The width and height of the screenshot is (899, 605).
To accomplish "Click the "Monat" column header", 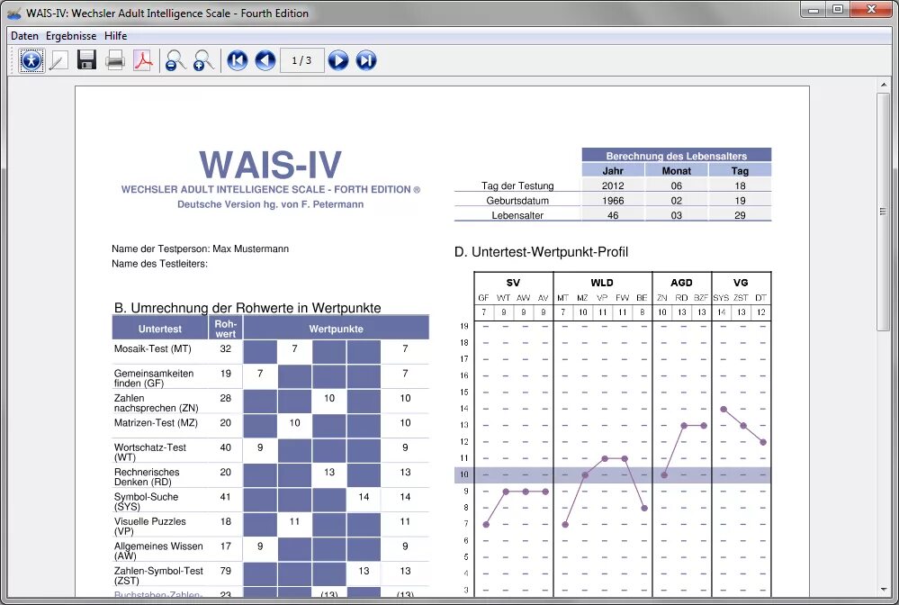I will coord(677,171).
